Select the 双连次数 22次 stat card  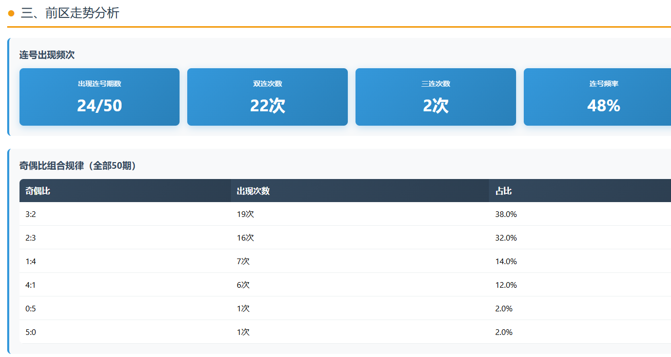click(x=267, y=97)
